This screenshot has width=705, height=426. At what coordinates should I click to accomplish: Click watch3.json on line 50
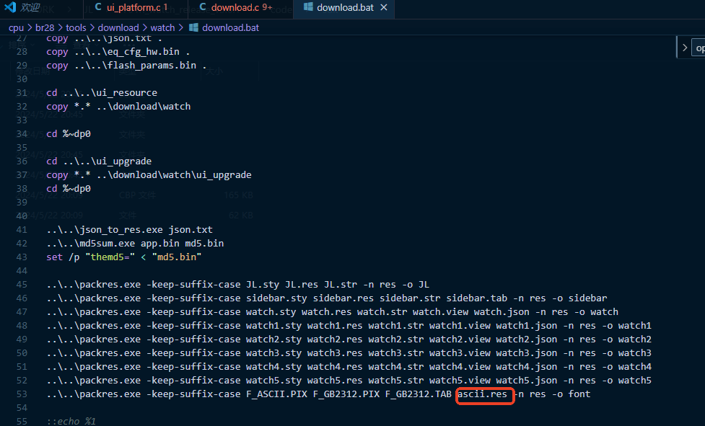pyautogui.click(x=527, y=353)
